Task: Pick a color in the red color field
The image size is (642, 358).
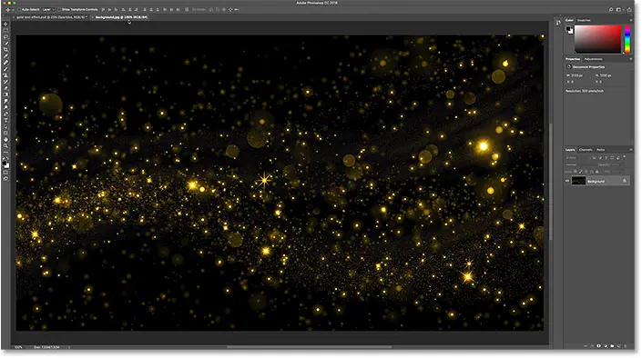Action: pos(597,39)
